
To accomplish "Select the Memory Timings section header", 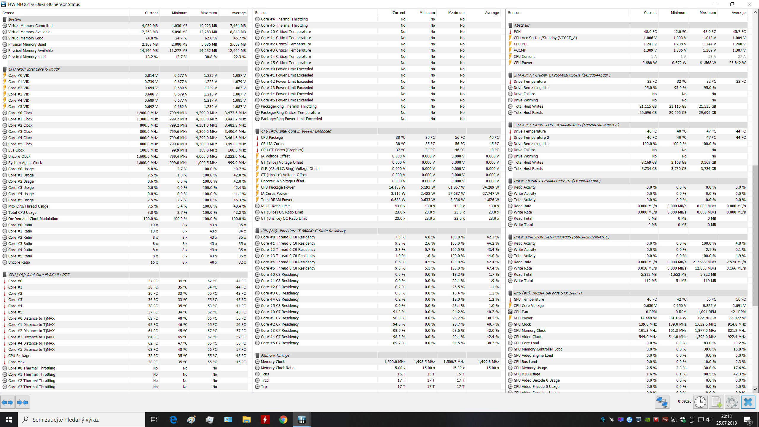I will tap(275, 355).
